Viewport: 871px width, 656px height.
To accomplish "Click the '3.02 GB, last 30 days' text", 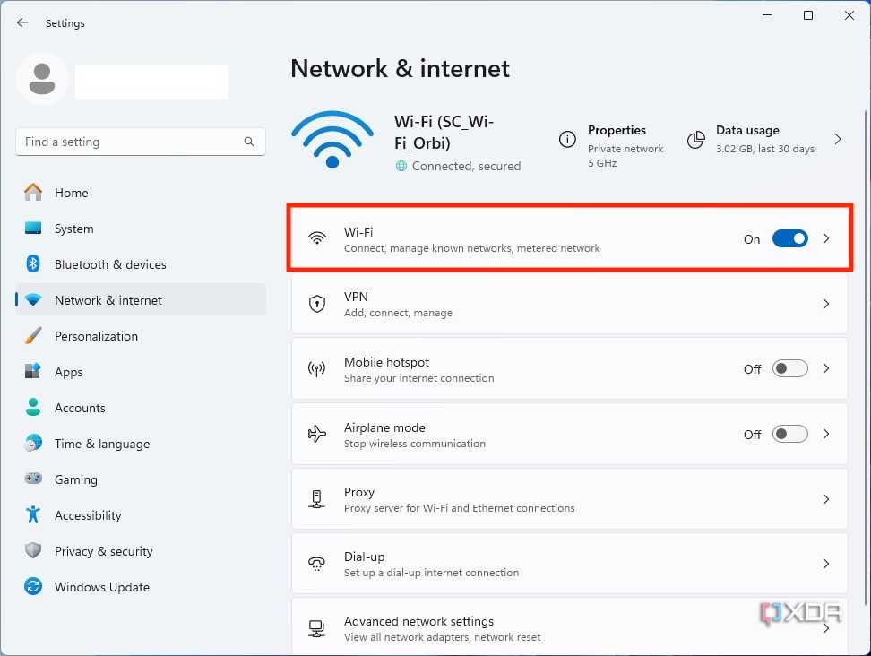I will tap(765, 149).
